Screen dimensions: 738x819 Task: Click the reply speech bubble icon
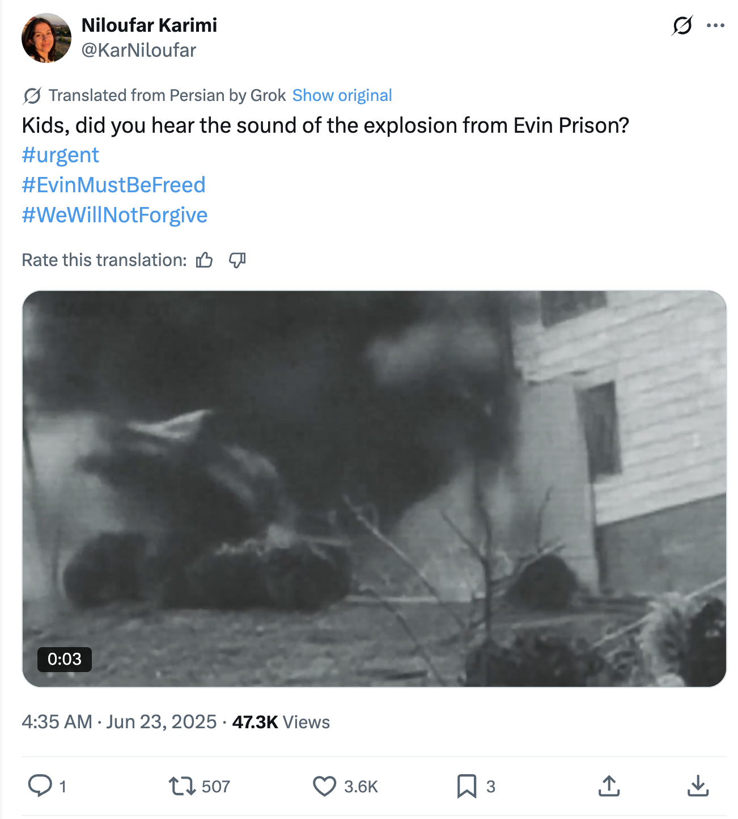[x=40, y=786]
